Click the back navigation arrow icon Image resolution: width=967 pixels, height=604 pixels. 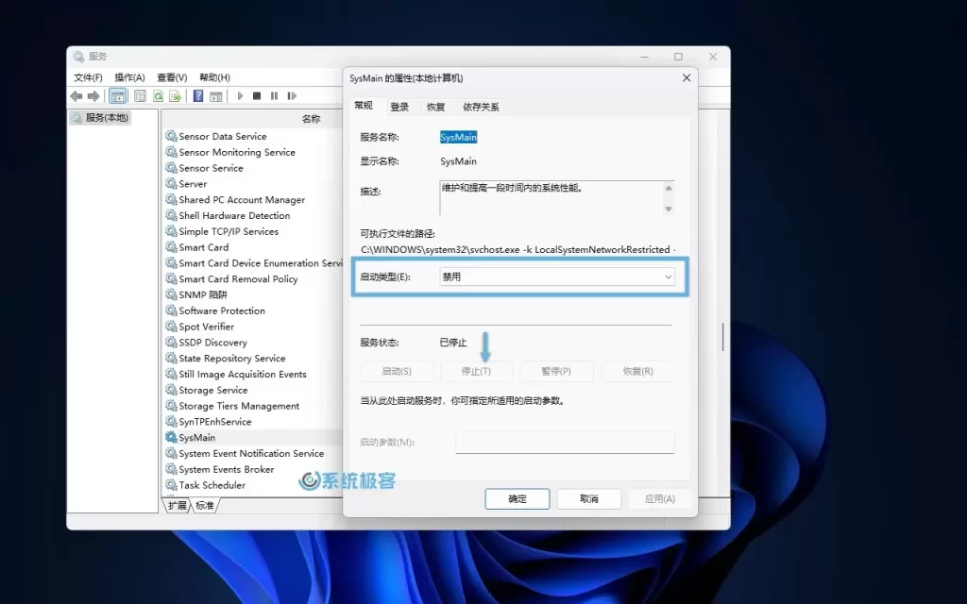pyautogui.click(x=76, y=95)
